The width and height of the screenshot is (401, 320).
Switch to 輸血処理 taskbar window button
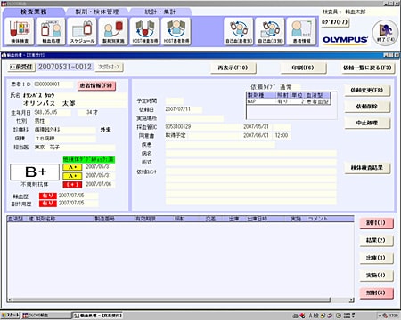[x=98, y=316]
